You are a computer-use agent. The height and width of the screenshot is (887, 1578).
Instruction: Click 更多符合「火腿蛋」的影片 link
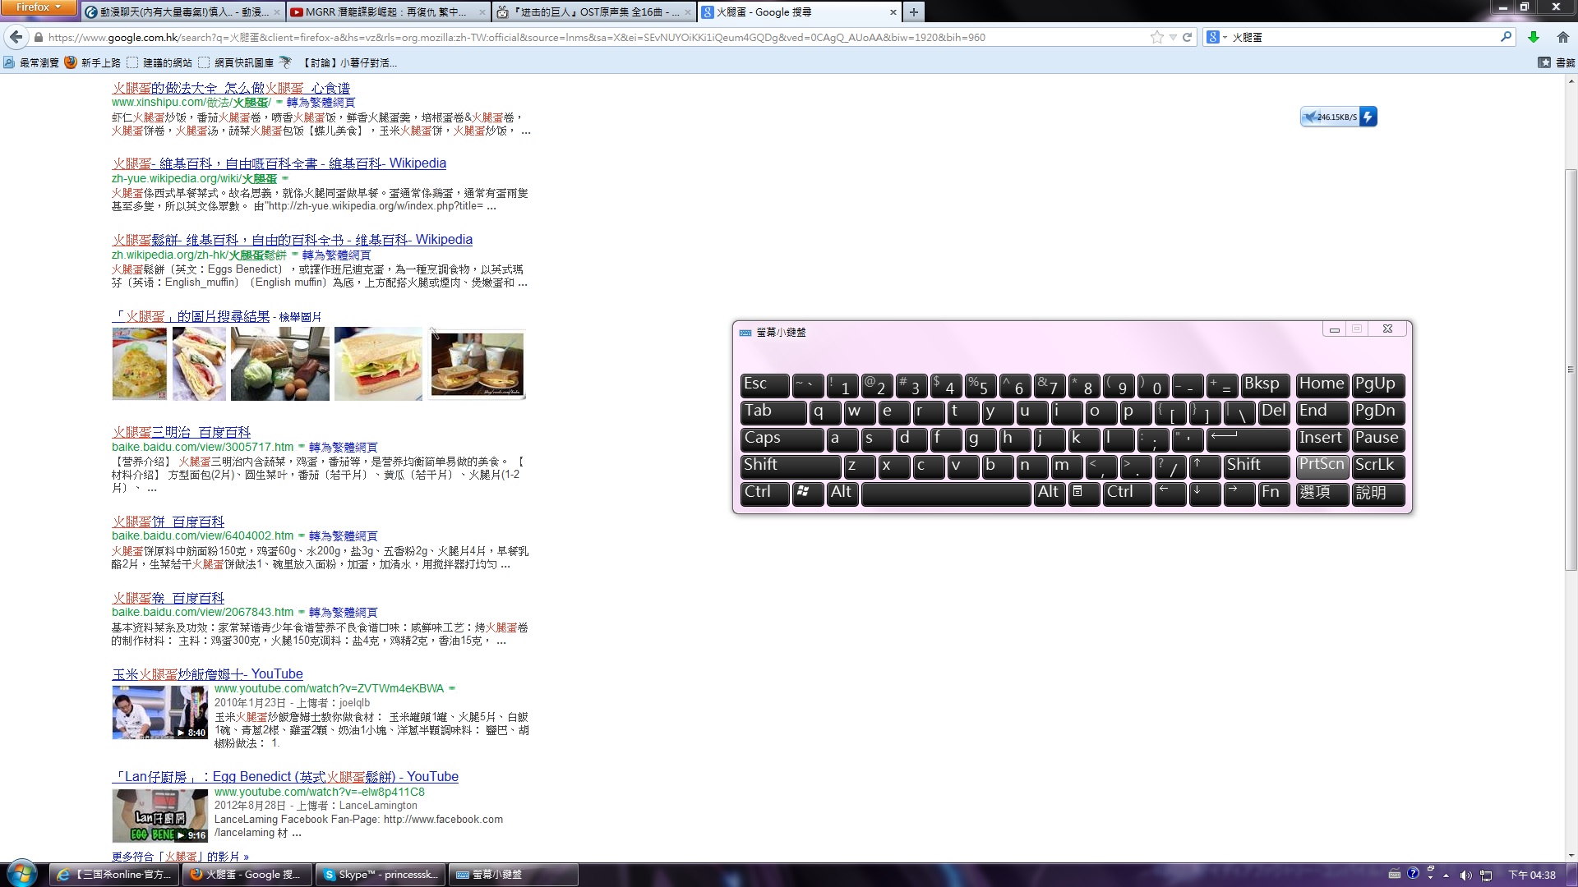pos(180,856)
